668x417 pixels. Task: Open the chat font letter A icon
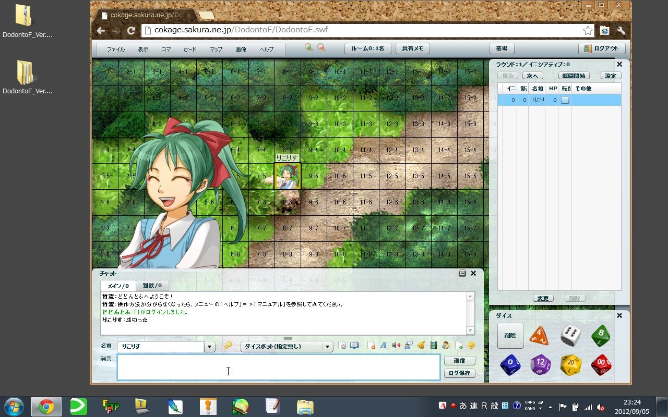(x=383, y=345)
